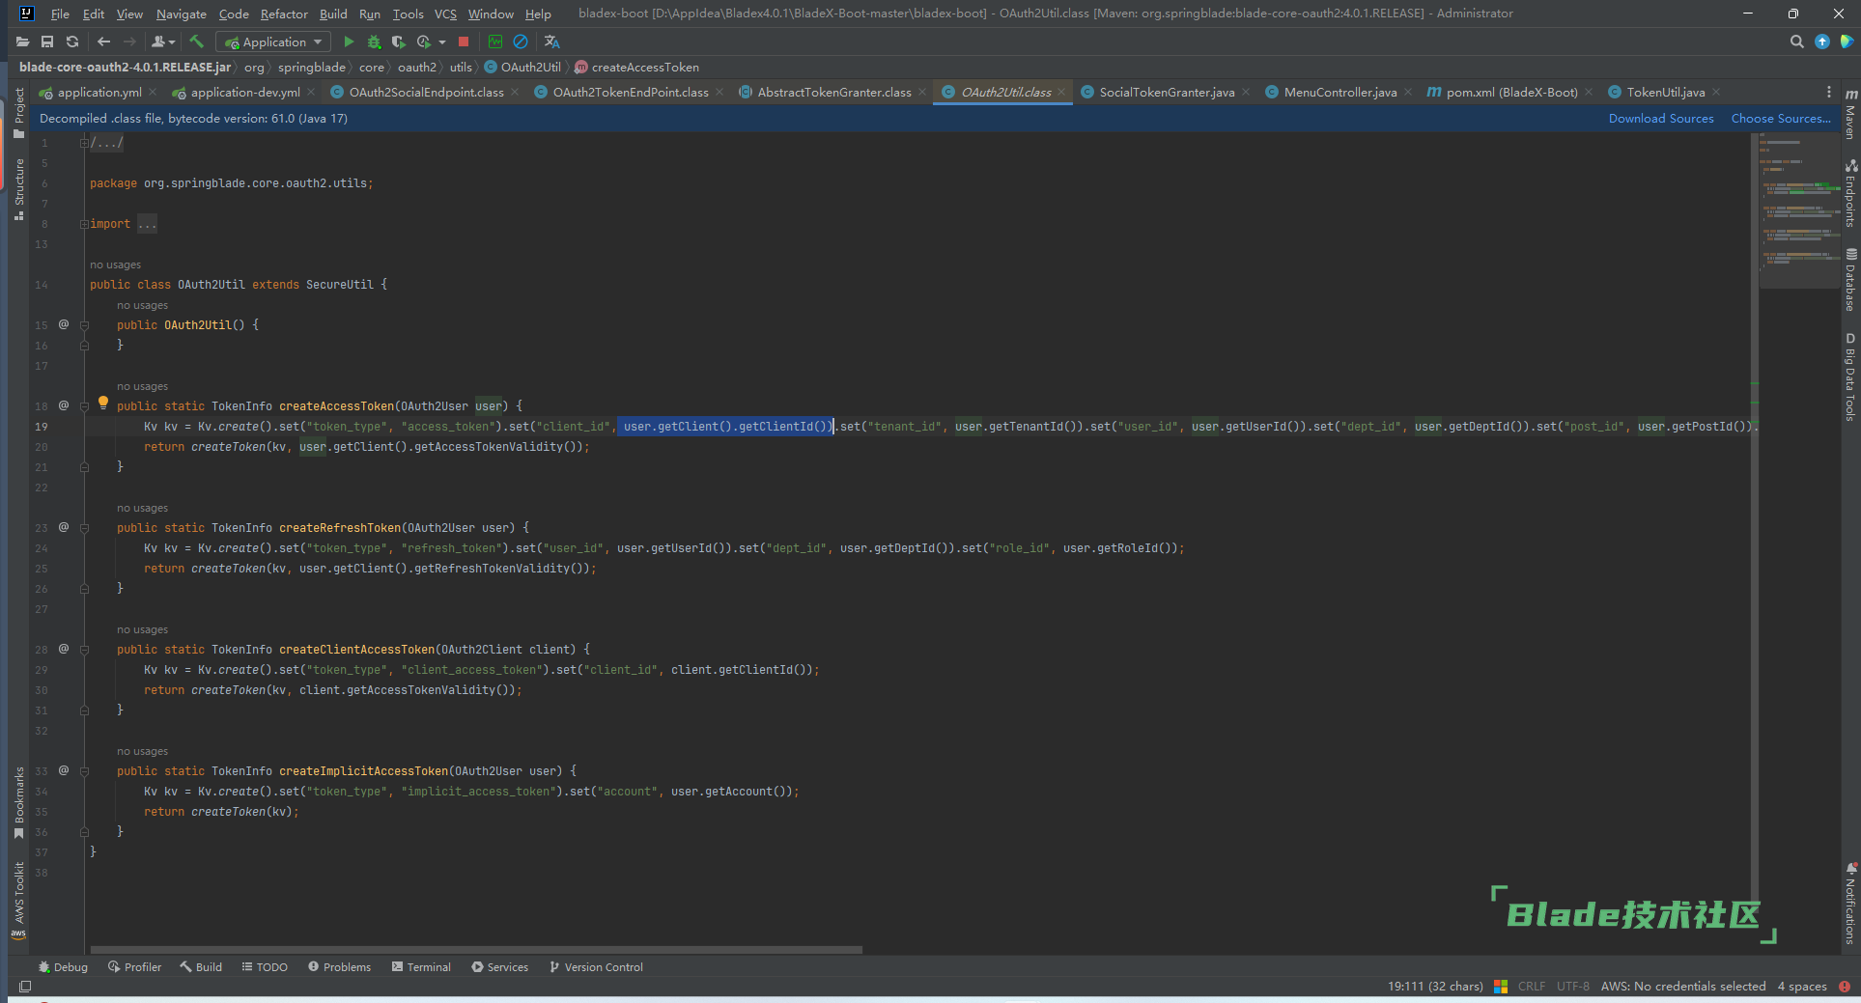Click the Choose Sources... link
The image size is (1861, 1003).
coord(1781,119)
